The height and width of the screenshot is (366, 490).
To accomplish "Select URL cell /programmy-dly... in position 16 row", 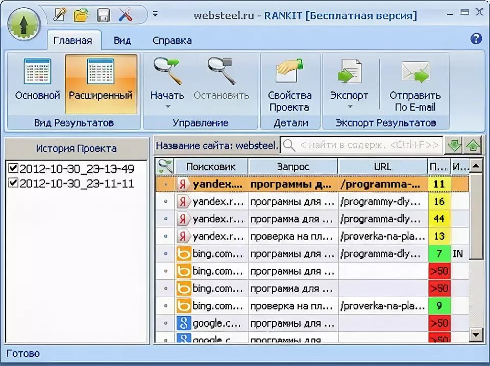I will tap(382, 201).
